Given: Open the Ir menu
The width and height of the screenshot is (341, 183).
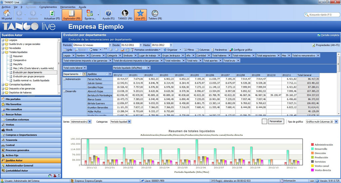Looking at the screenshot, I should [22, 7].
